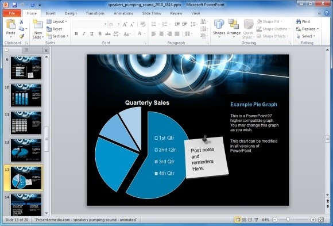The height and width of the screenshot is (226, 333).
Task: Switch to the Transitions tab
Action: [95, 13]
